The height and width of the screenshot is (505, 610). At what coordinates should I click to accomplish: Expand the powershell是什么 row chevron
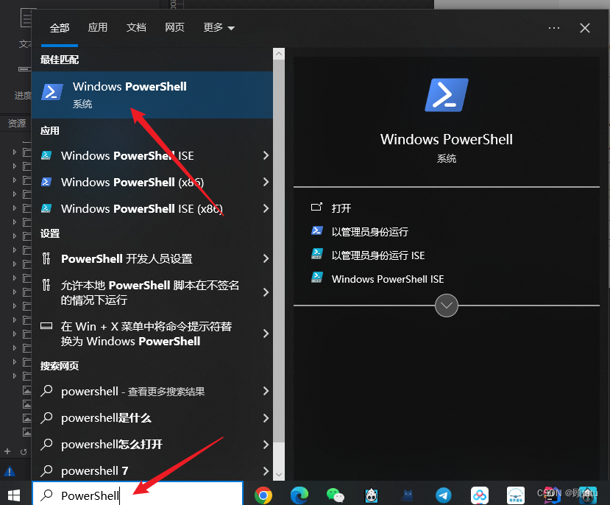tap(266, 418)
